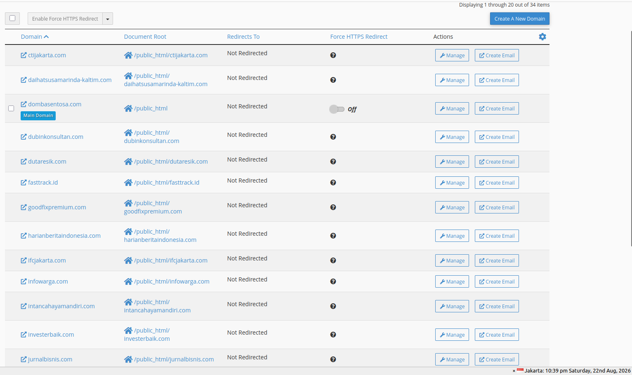Click help icon in fasttrack.id row
Image resolution: width=632 pixels, height=375 pixels.
333,183
